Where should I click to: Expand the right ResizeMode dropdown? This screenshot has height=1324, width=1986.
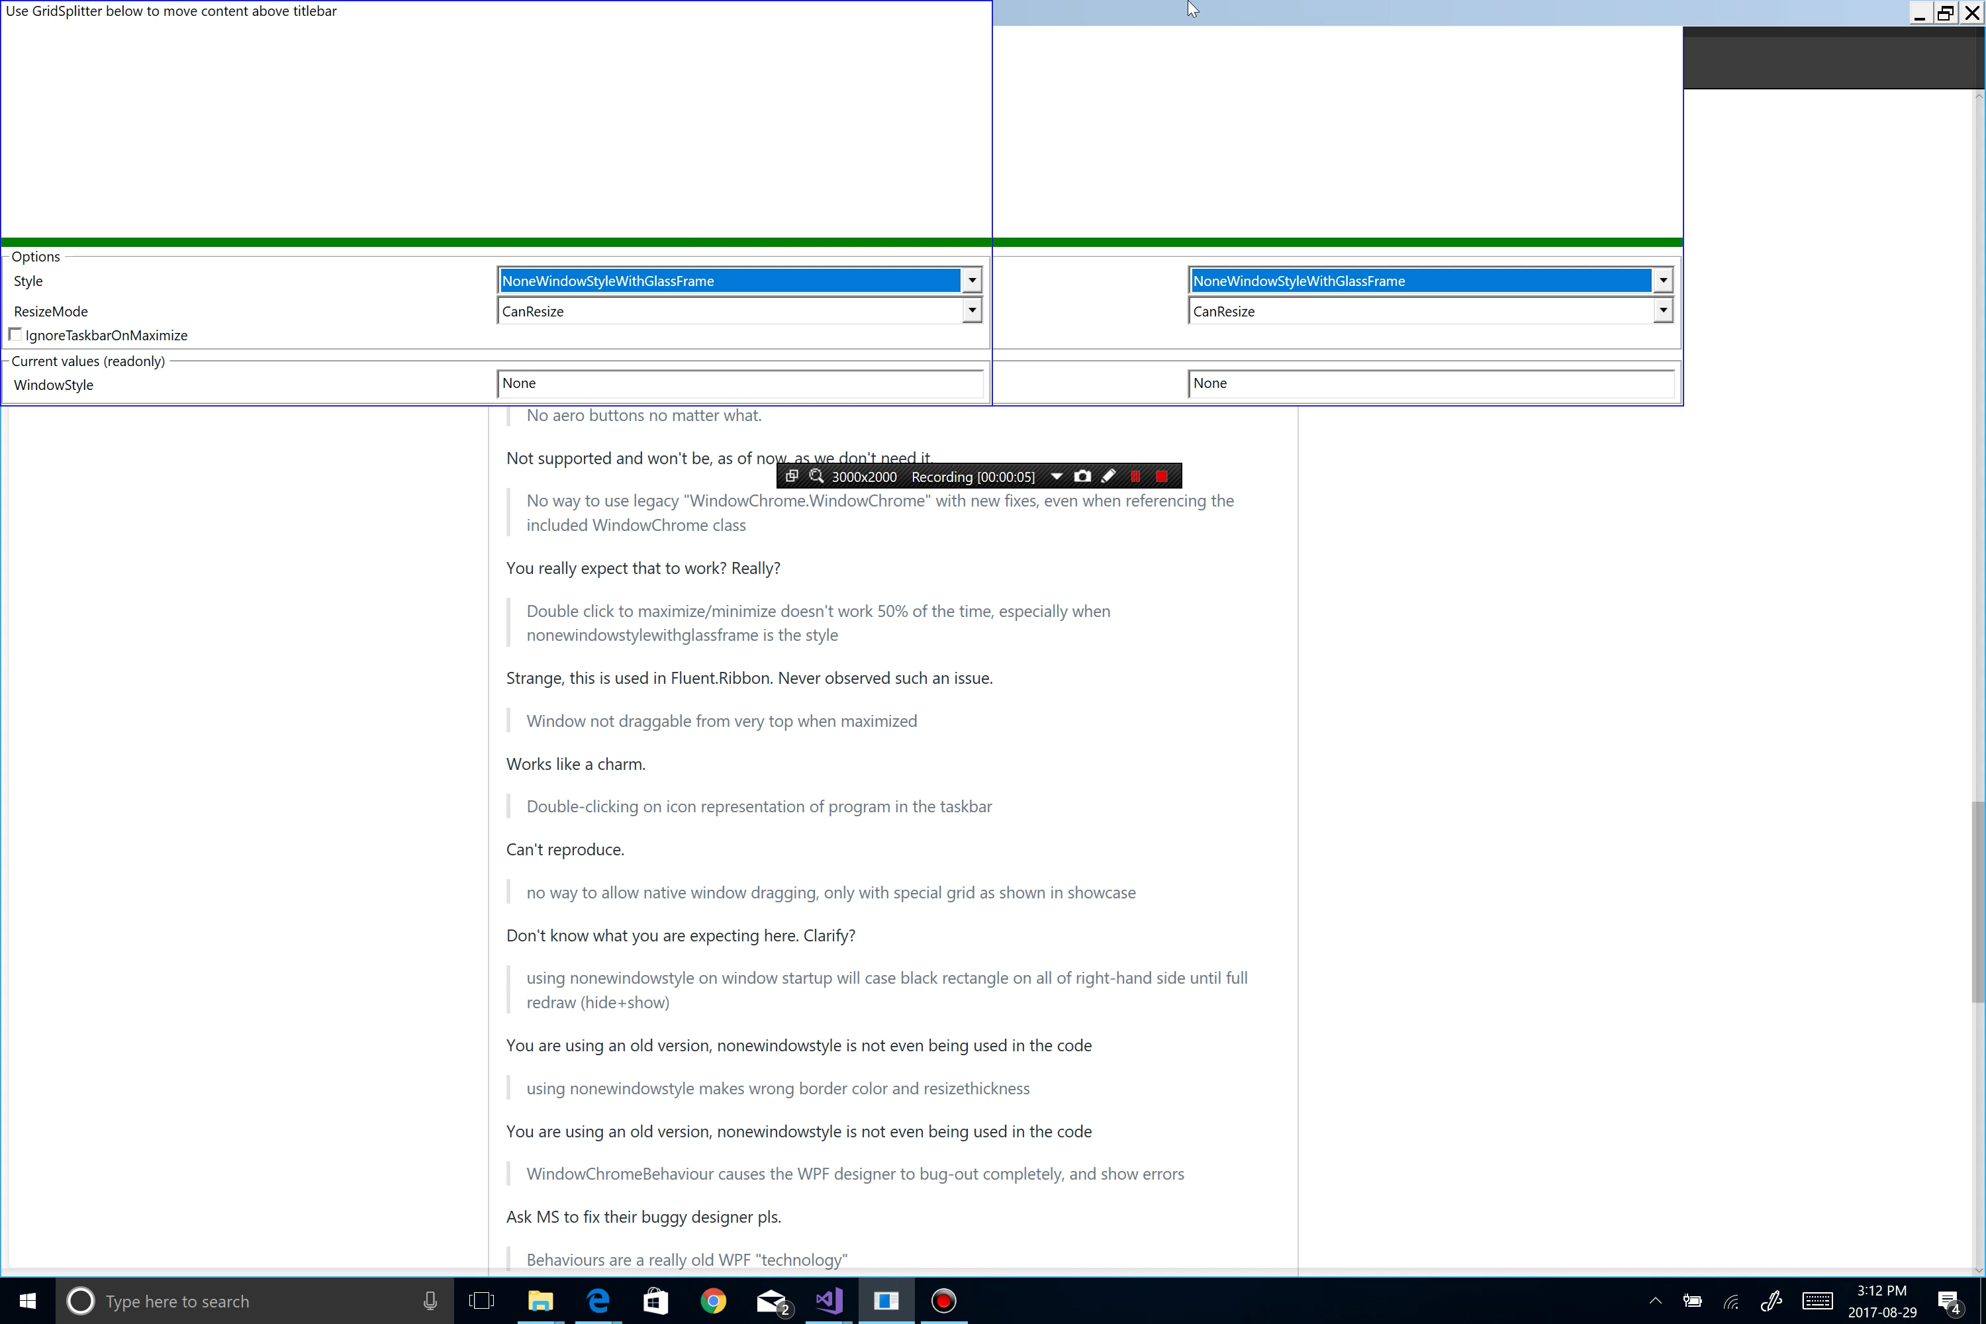(x=1662, y=310)
